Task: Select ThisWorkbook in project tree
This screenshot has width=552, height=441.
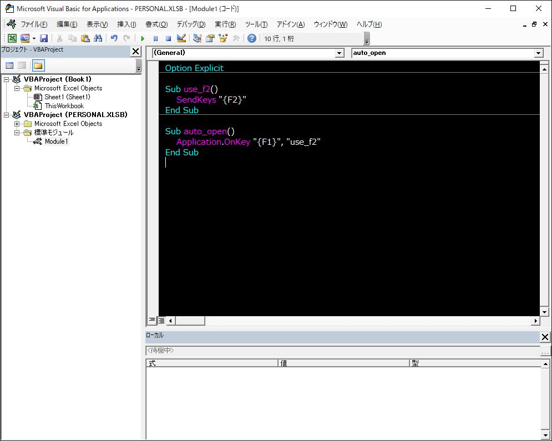Action: pos(64,106)
